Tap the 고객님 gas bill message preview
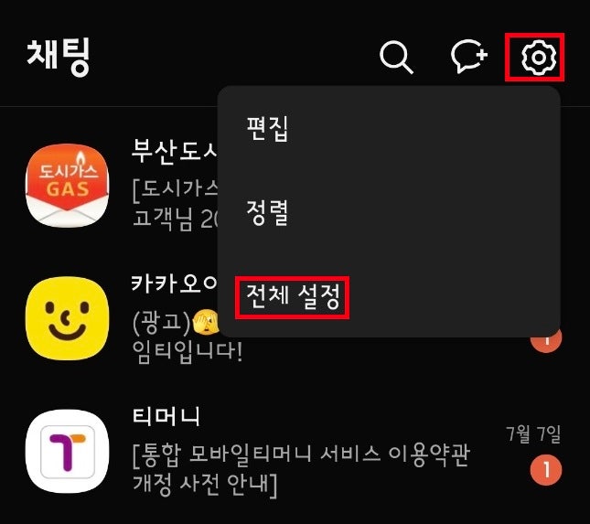The image size is (590, 524). (177, 219)
